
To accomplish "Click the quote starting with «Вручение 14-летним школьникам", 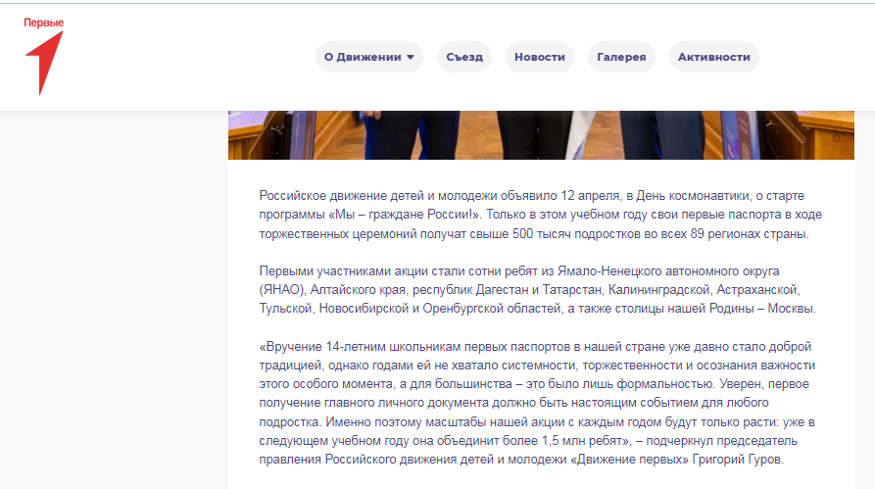I will coord(537,403).
